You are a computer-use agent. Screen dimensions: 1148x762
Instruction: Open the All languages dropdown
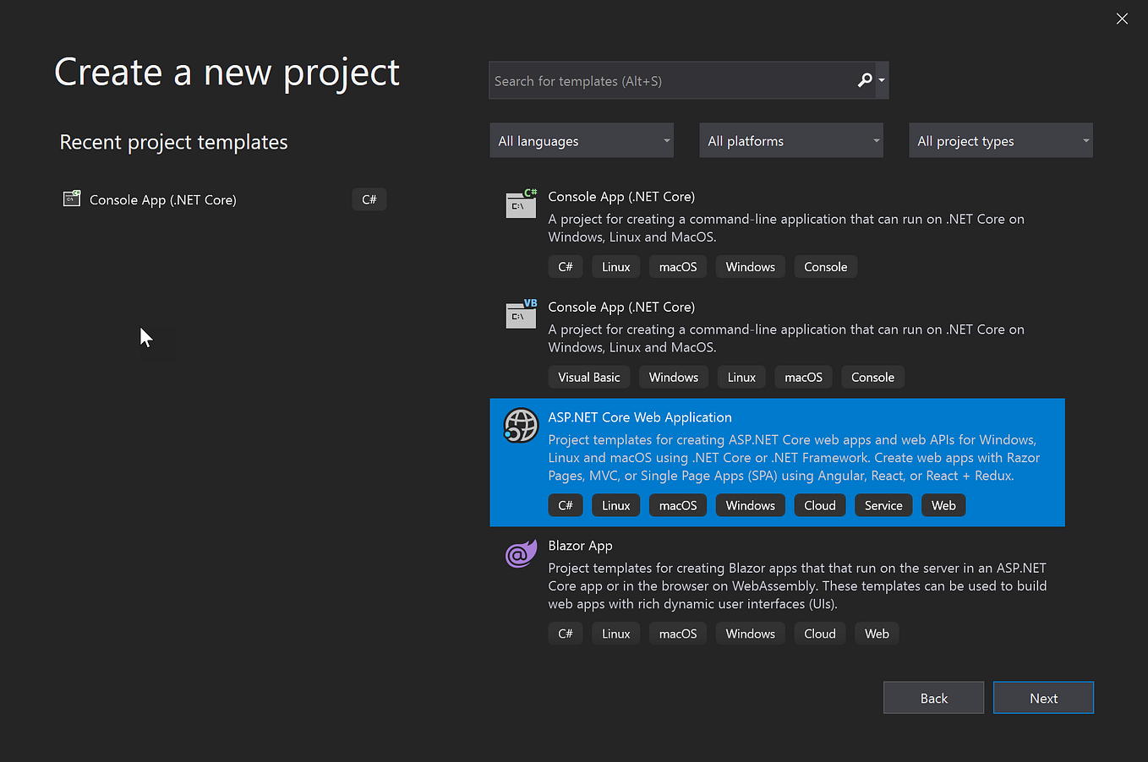[x=581, y=140]
